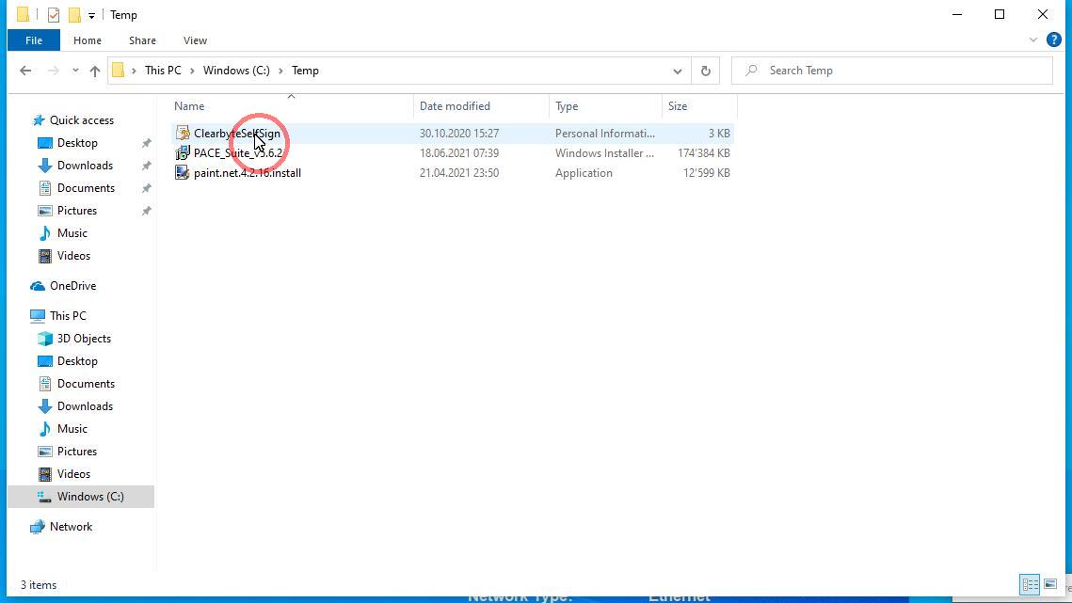Open the View ribbon tab
Viewport: 1072px width, 603px height.
195,40
